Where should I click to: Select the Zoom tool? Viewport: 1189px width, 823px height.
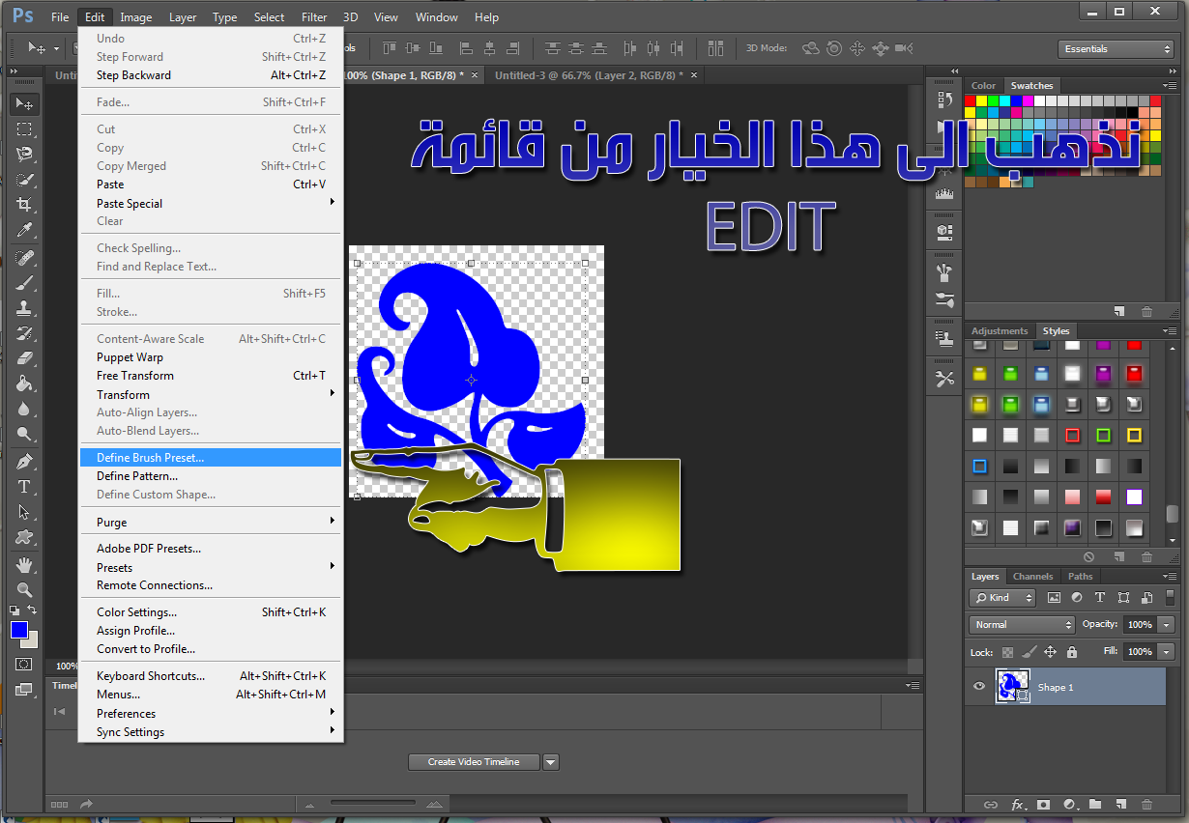coord(24,589)
